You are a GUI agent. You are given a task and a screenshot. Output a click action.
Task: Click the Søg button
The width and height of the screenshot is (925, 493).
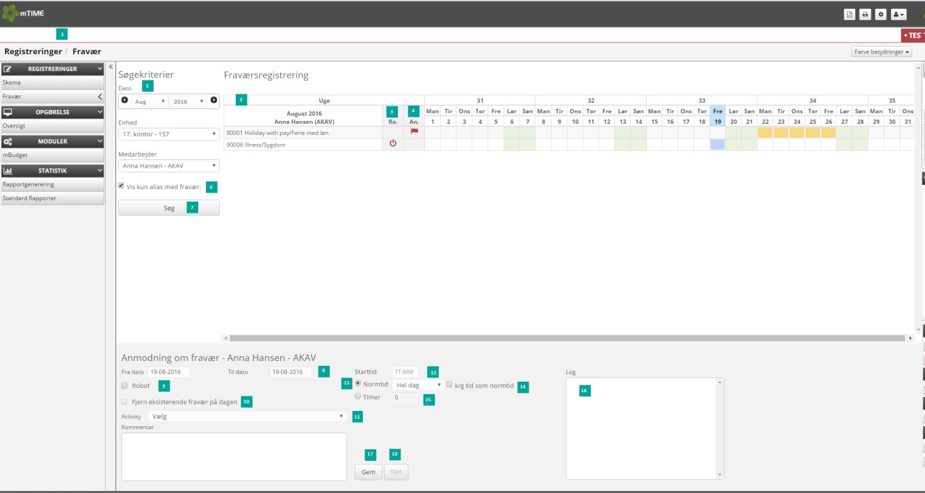tap(168, 208)
